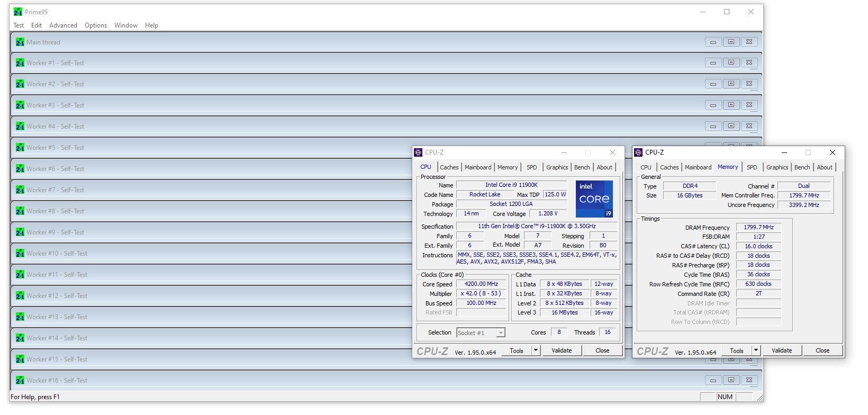This screenshot has width=868, height=415.
Task: Click the Worker #13 - Self-Test title
Action: pyautogui.click(x=57, y=317)
